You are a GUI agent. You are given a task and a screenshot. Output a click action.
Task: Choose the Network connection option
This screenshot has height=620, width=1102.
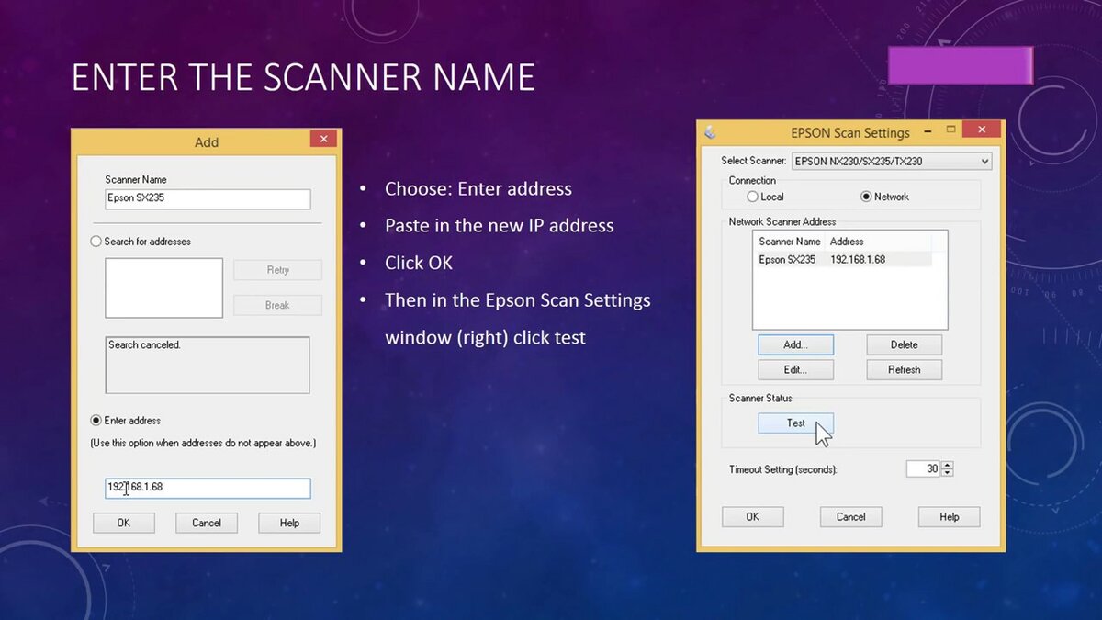coord(866,197)
